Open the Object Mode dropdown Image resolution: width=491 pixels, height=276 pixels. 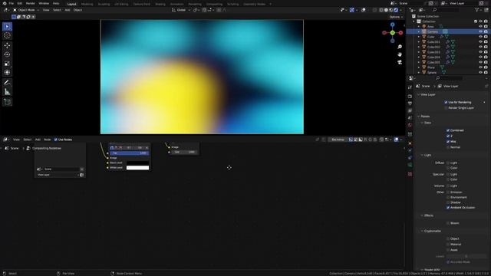point(25,10)
